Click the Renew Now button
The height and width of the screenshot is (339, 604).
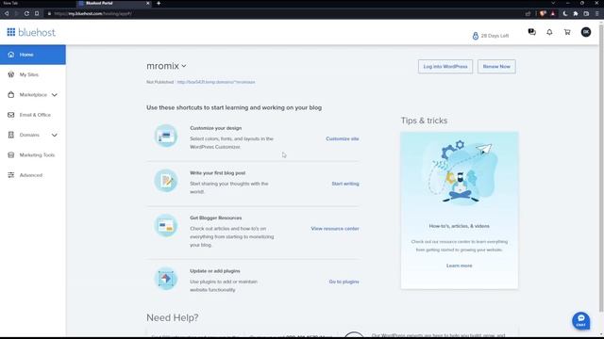(x=496, y=67)
